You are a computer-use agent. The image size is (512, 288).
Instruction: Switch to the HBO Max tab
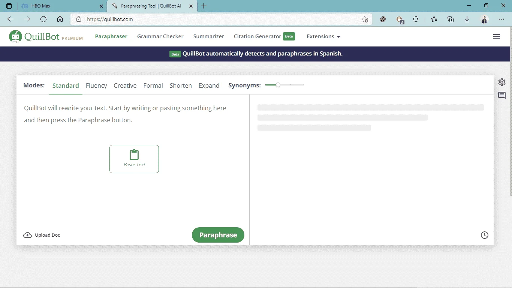click(x=62, y=6)
